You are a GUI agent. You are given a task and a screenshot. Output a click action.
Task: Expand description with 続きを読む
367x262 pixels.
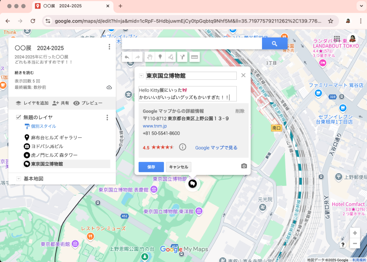(x=24, y=73)
